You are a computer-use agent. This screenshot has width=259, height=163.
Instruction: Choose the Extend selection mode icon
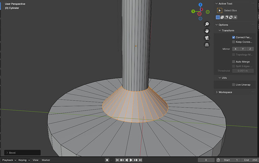[222, 17]
